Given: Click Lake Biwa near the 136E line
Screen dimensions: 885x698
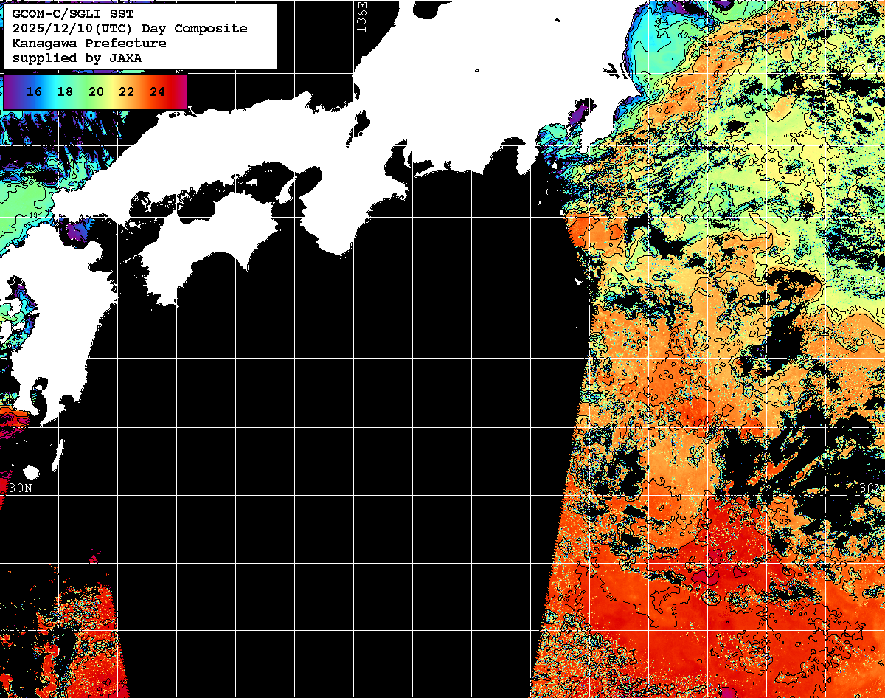Looking at the screenshot, I should [x=361, y=125].
